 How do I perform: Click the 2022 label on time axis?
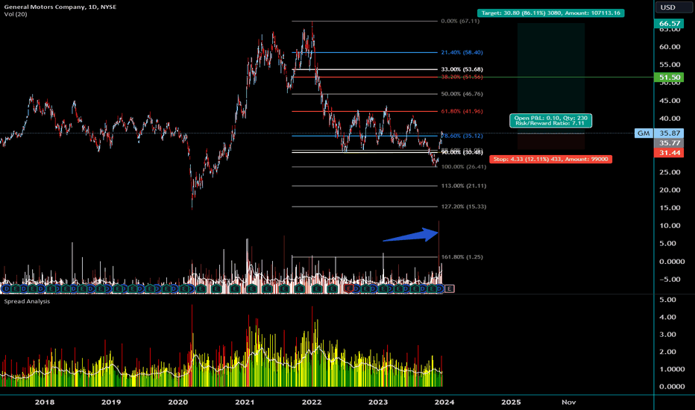tap(311, 402)
